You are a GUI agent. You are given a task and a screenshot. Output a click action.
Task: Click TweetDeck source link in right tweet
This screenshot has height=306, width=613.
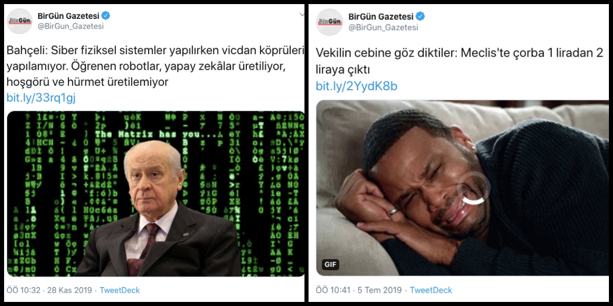coord(431,290)
